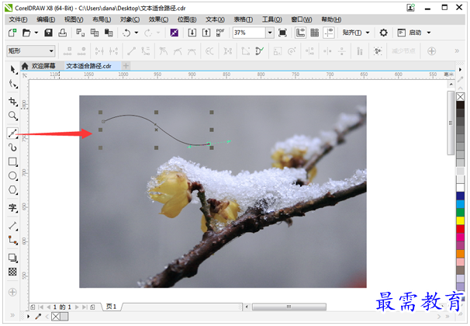This screenshot has width=470, height=326.
Task: Click the Undo arrow icon
Action: (x=126, y=33)
